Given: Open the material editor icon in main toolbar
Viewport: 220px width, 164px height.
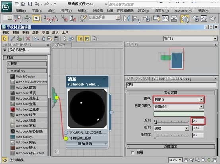Looking at the screenshot, I should point(184,19).
